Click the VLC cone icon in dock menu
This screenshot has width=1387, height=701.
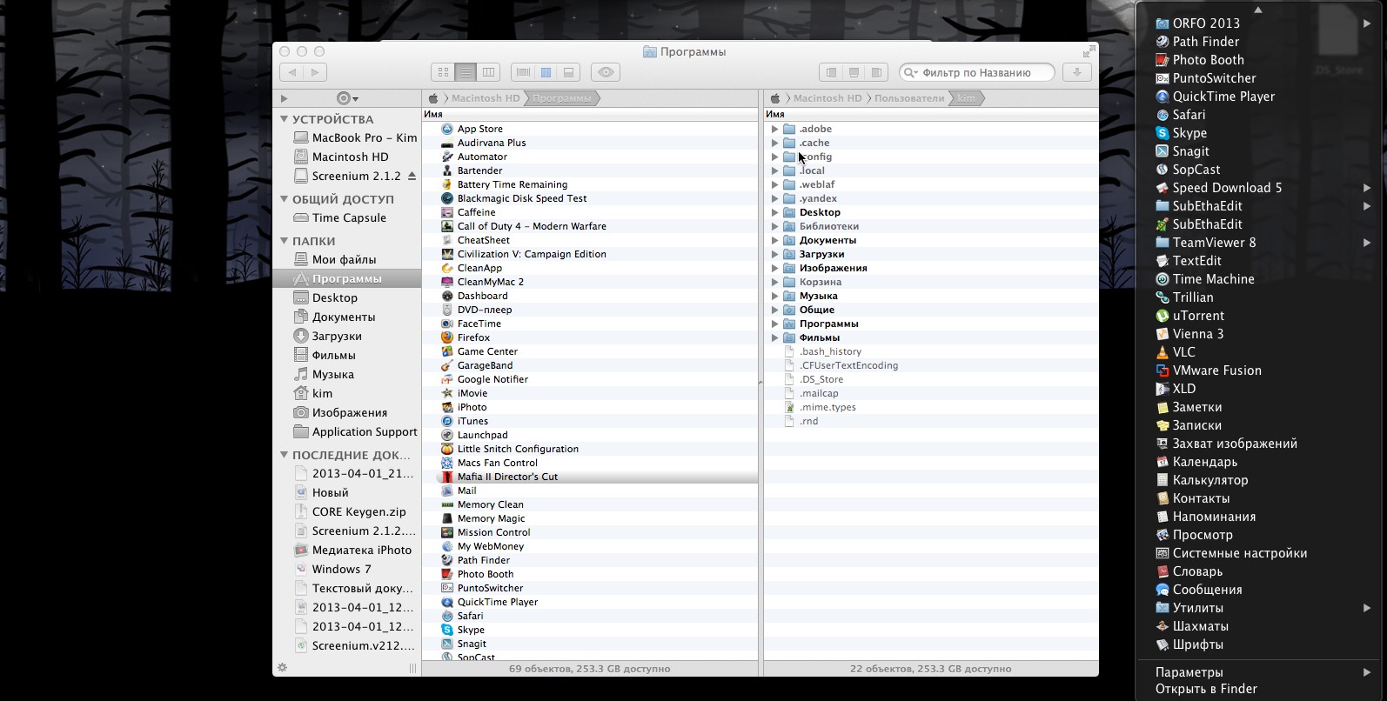click(1162, 352)
